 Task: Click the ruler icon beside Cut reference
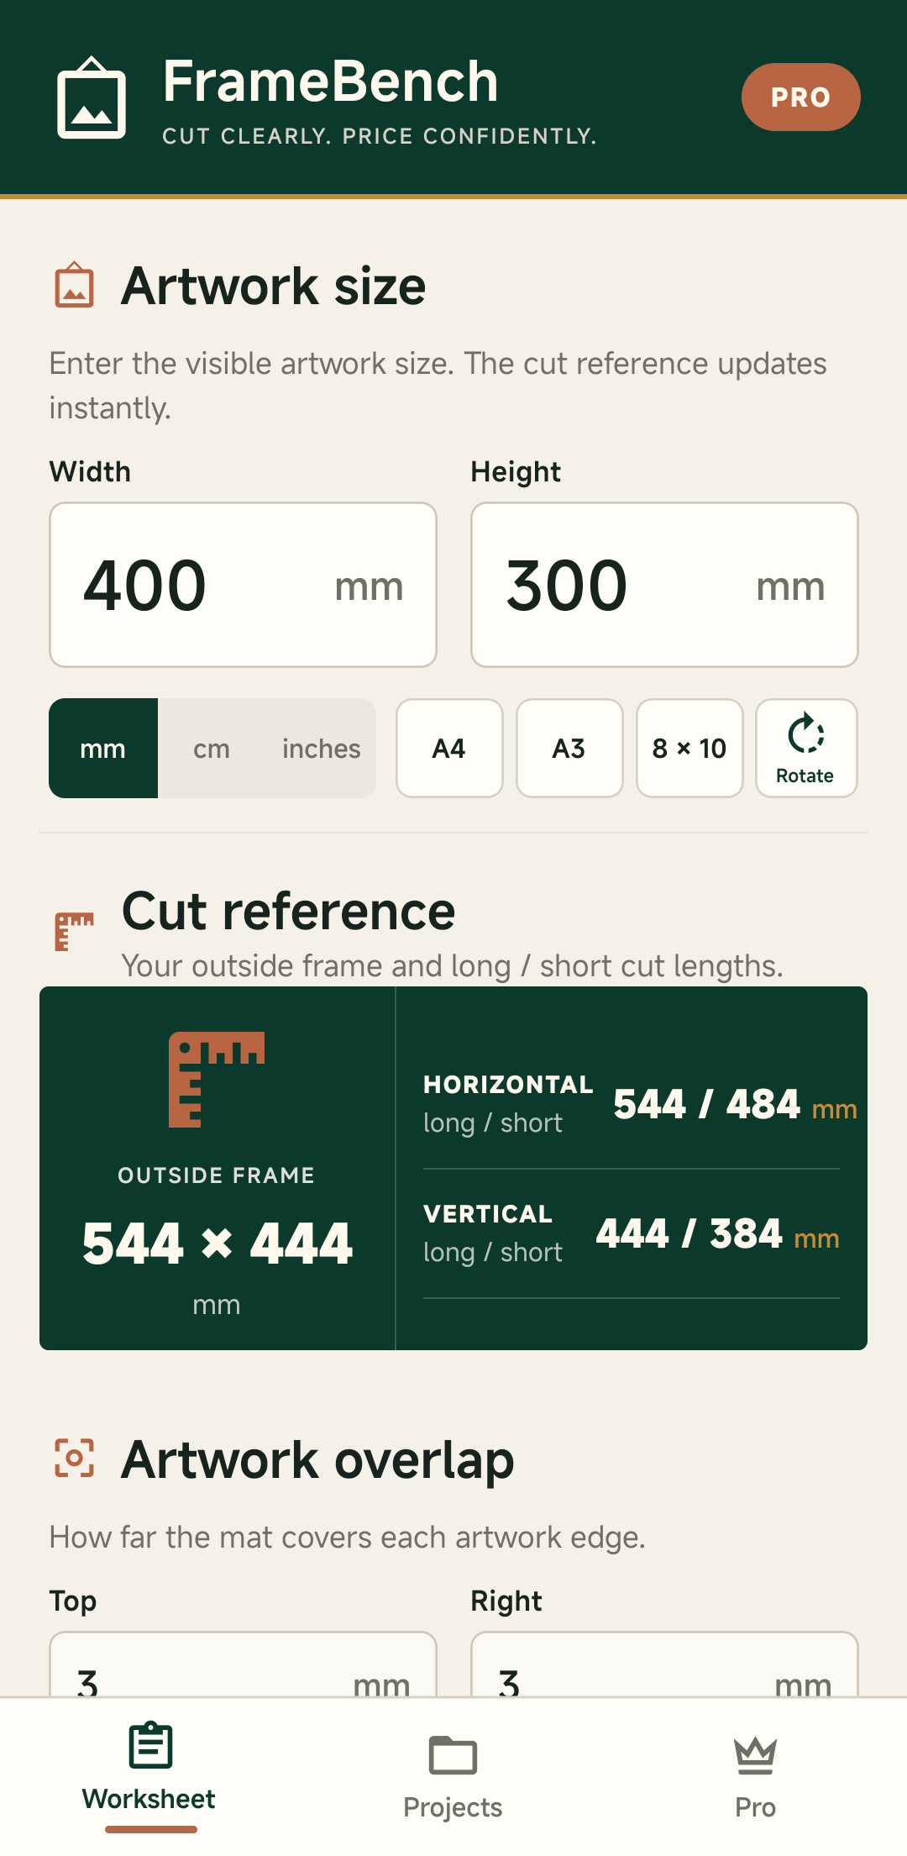(x=74, y=932)
